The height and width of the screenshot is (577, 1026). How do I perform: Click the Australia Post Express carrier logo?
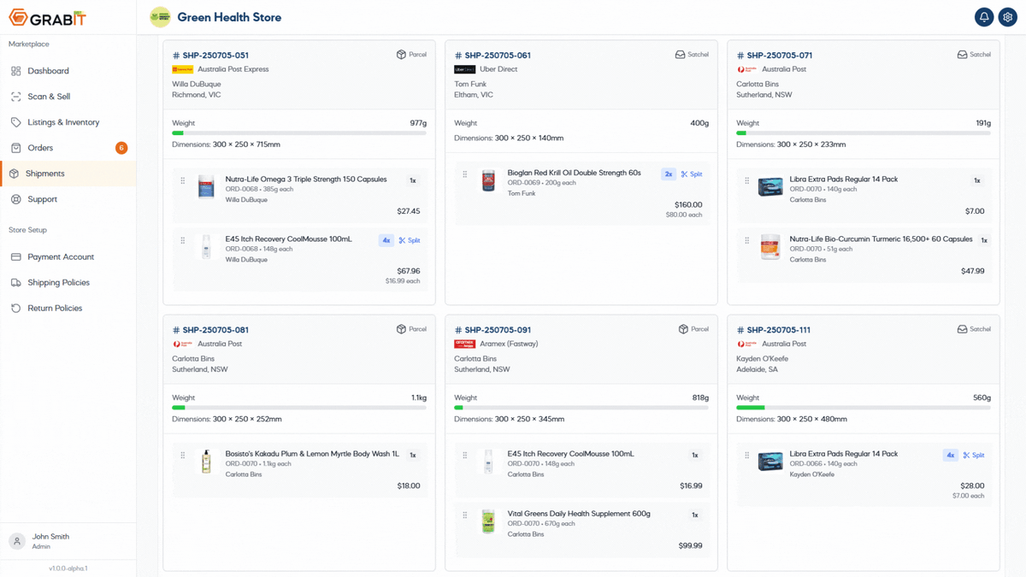(x=183, y=69)
